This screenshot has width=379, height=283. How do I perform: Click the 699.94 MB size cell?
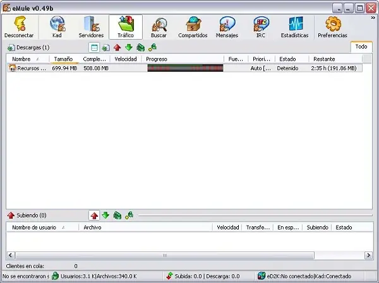pos(64,69)
